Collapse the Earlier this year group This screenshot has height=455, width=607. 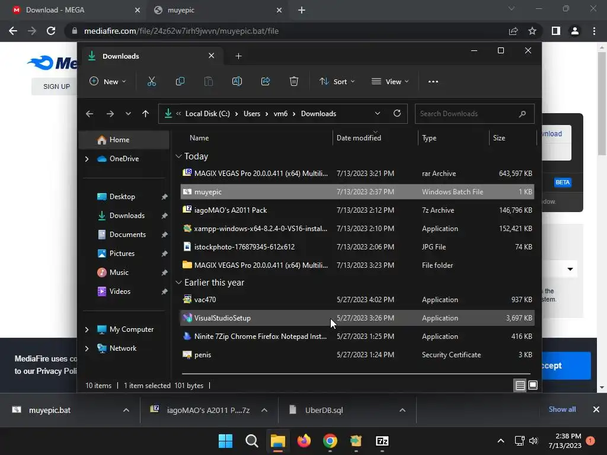tap(178, 283)
